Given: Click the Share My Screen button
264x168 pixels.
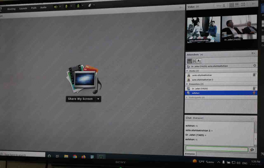Looking at the screenshot, I should pyautogui.click(x=80, y=99).
